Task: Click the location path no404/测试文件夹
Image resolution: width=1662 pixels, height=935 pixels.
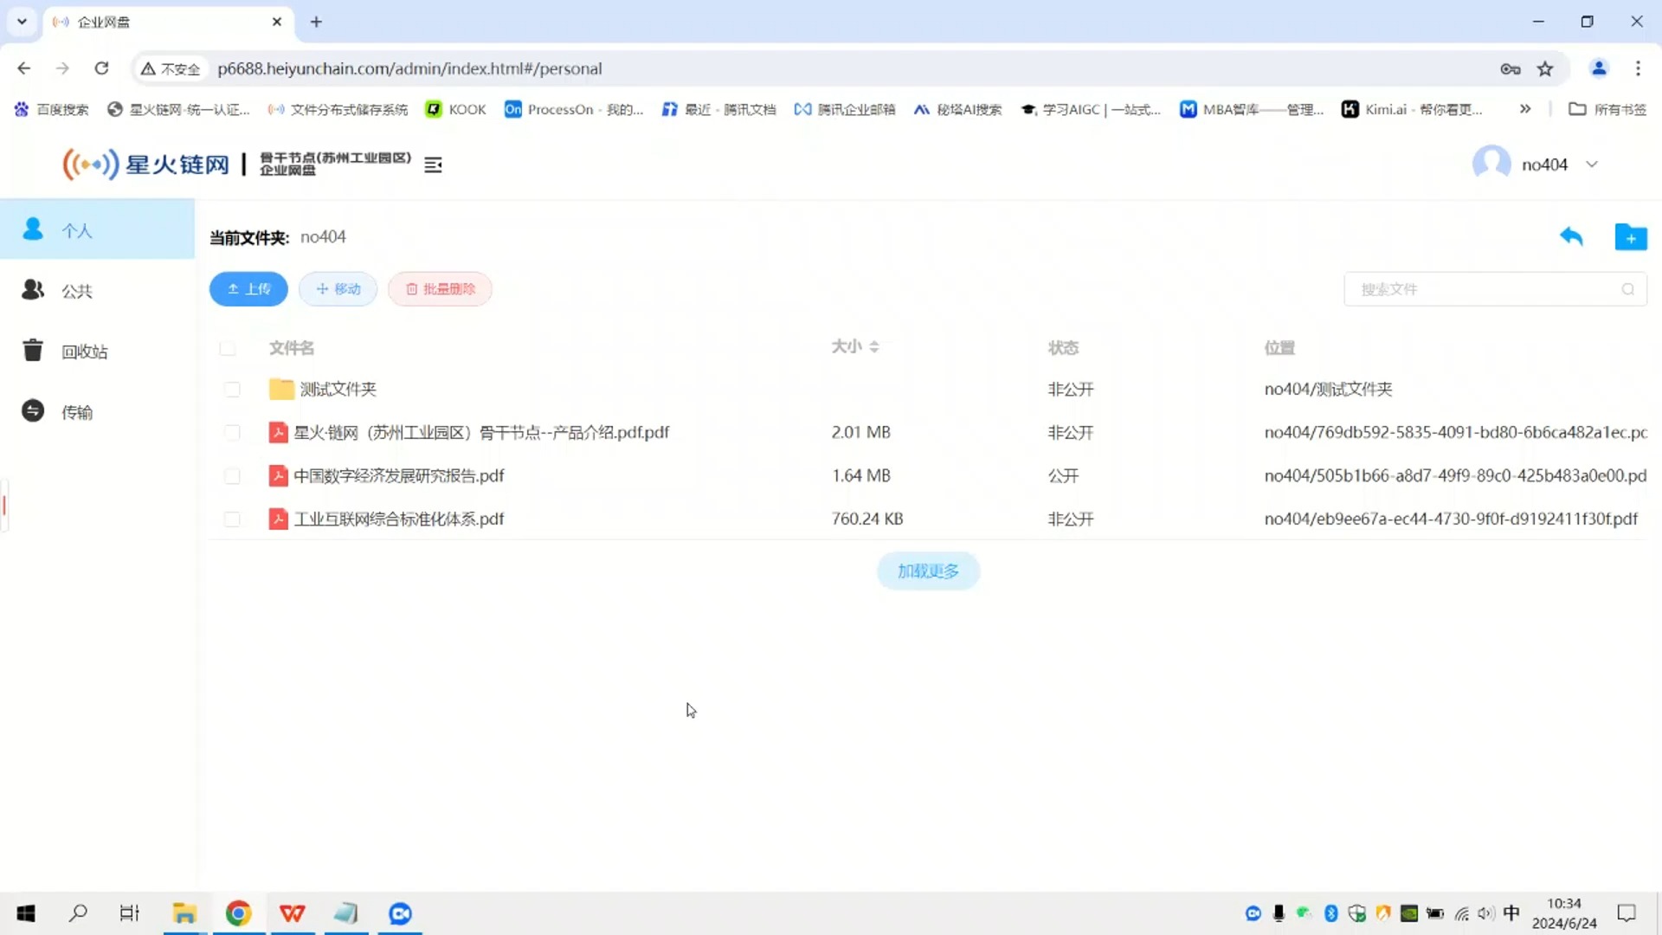Action: click(x=1328, y=389)
